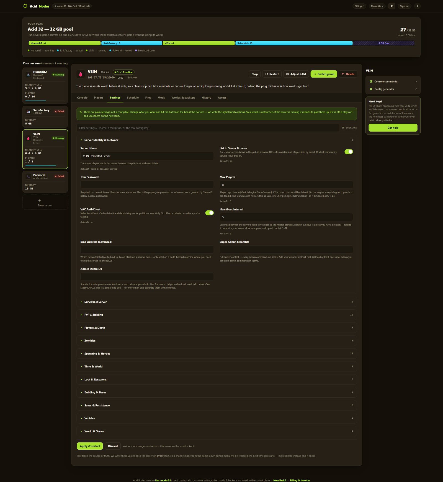Click the Console commands command icon
Viewport: 443px width, 482px height.
click(x=371, y=82)
